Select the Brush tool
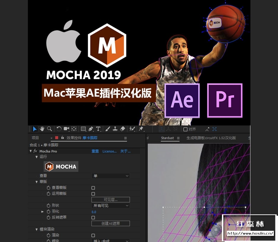 (x=108, y=129)
